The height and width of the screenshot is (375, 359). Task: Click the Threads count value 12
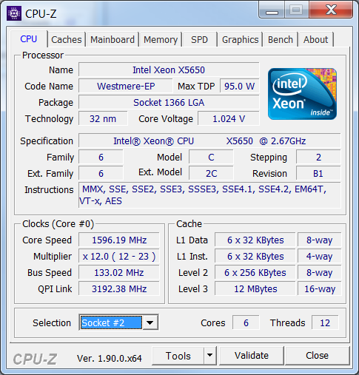pos(325,322)
